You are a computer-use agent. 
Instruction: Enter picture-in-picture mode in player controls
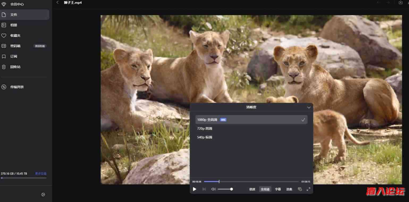coord(300,189)
